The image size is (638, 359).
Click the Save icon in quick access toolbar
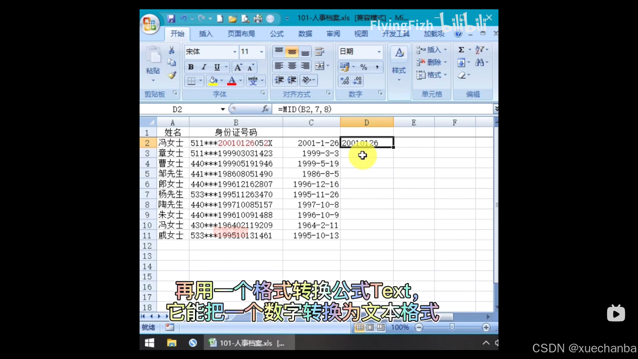click(171, 19)
